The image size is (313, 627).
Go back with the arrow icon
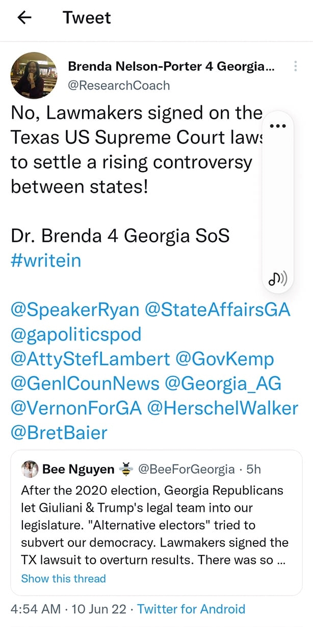tap(24, 18)
